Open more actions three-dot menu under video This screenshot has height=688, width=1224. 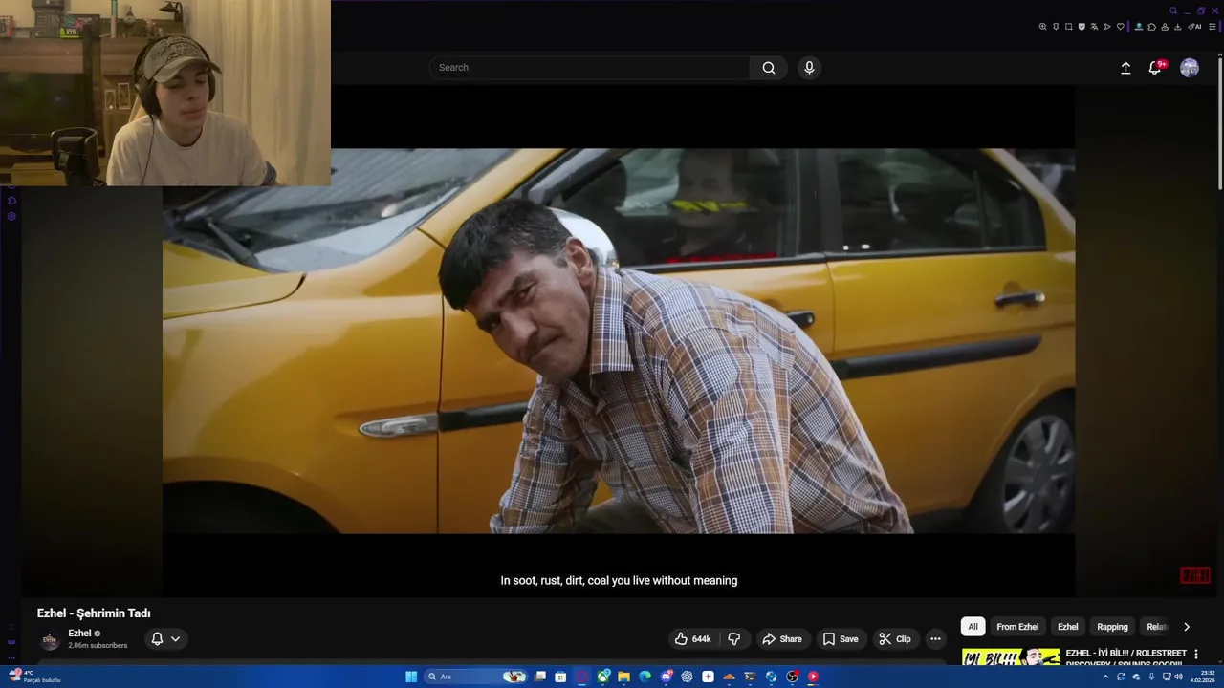click(x=935, y=639)
